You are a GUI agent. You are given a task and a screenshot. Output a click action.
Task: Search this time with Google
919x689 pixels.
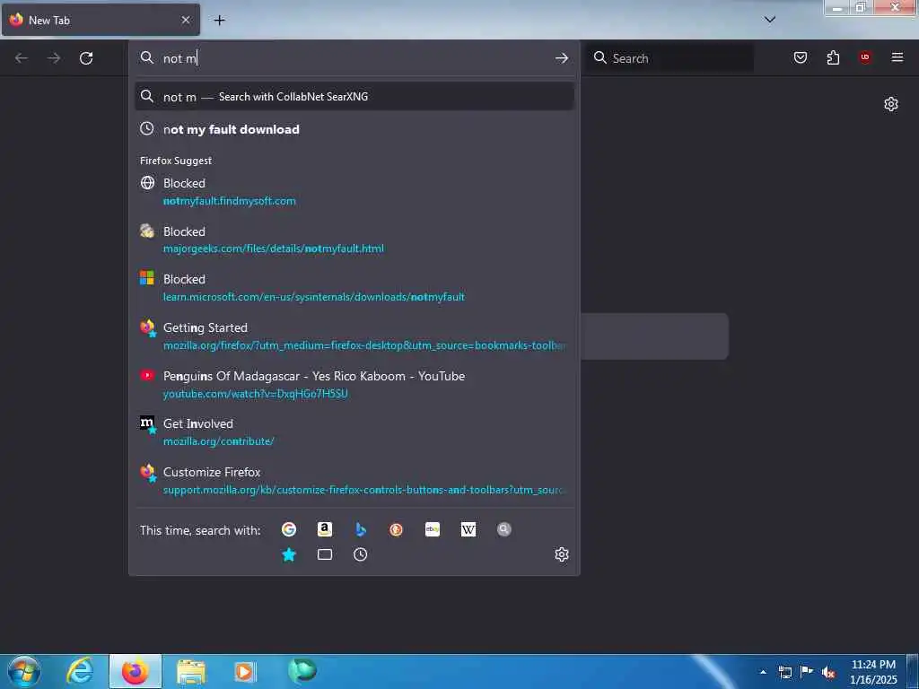(289, 529)
